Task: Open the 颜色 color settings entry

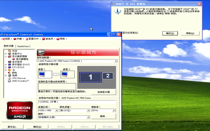Action: [x=15, y=73]
